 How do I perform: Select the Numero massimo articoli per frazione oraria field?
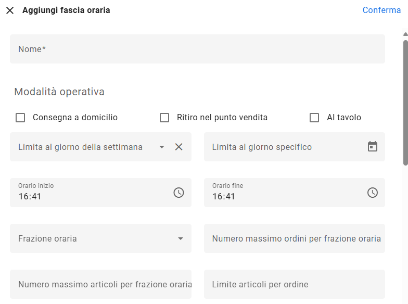pyautogui.click(x=100, y=284)
